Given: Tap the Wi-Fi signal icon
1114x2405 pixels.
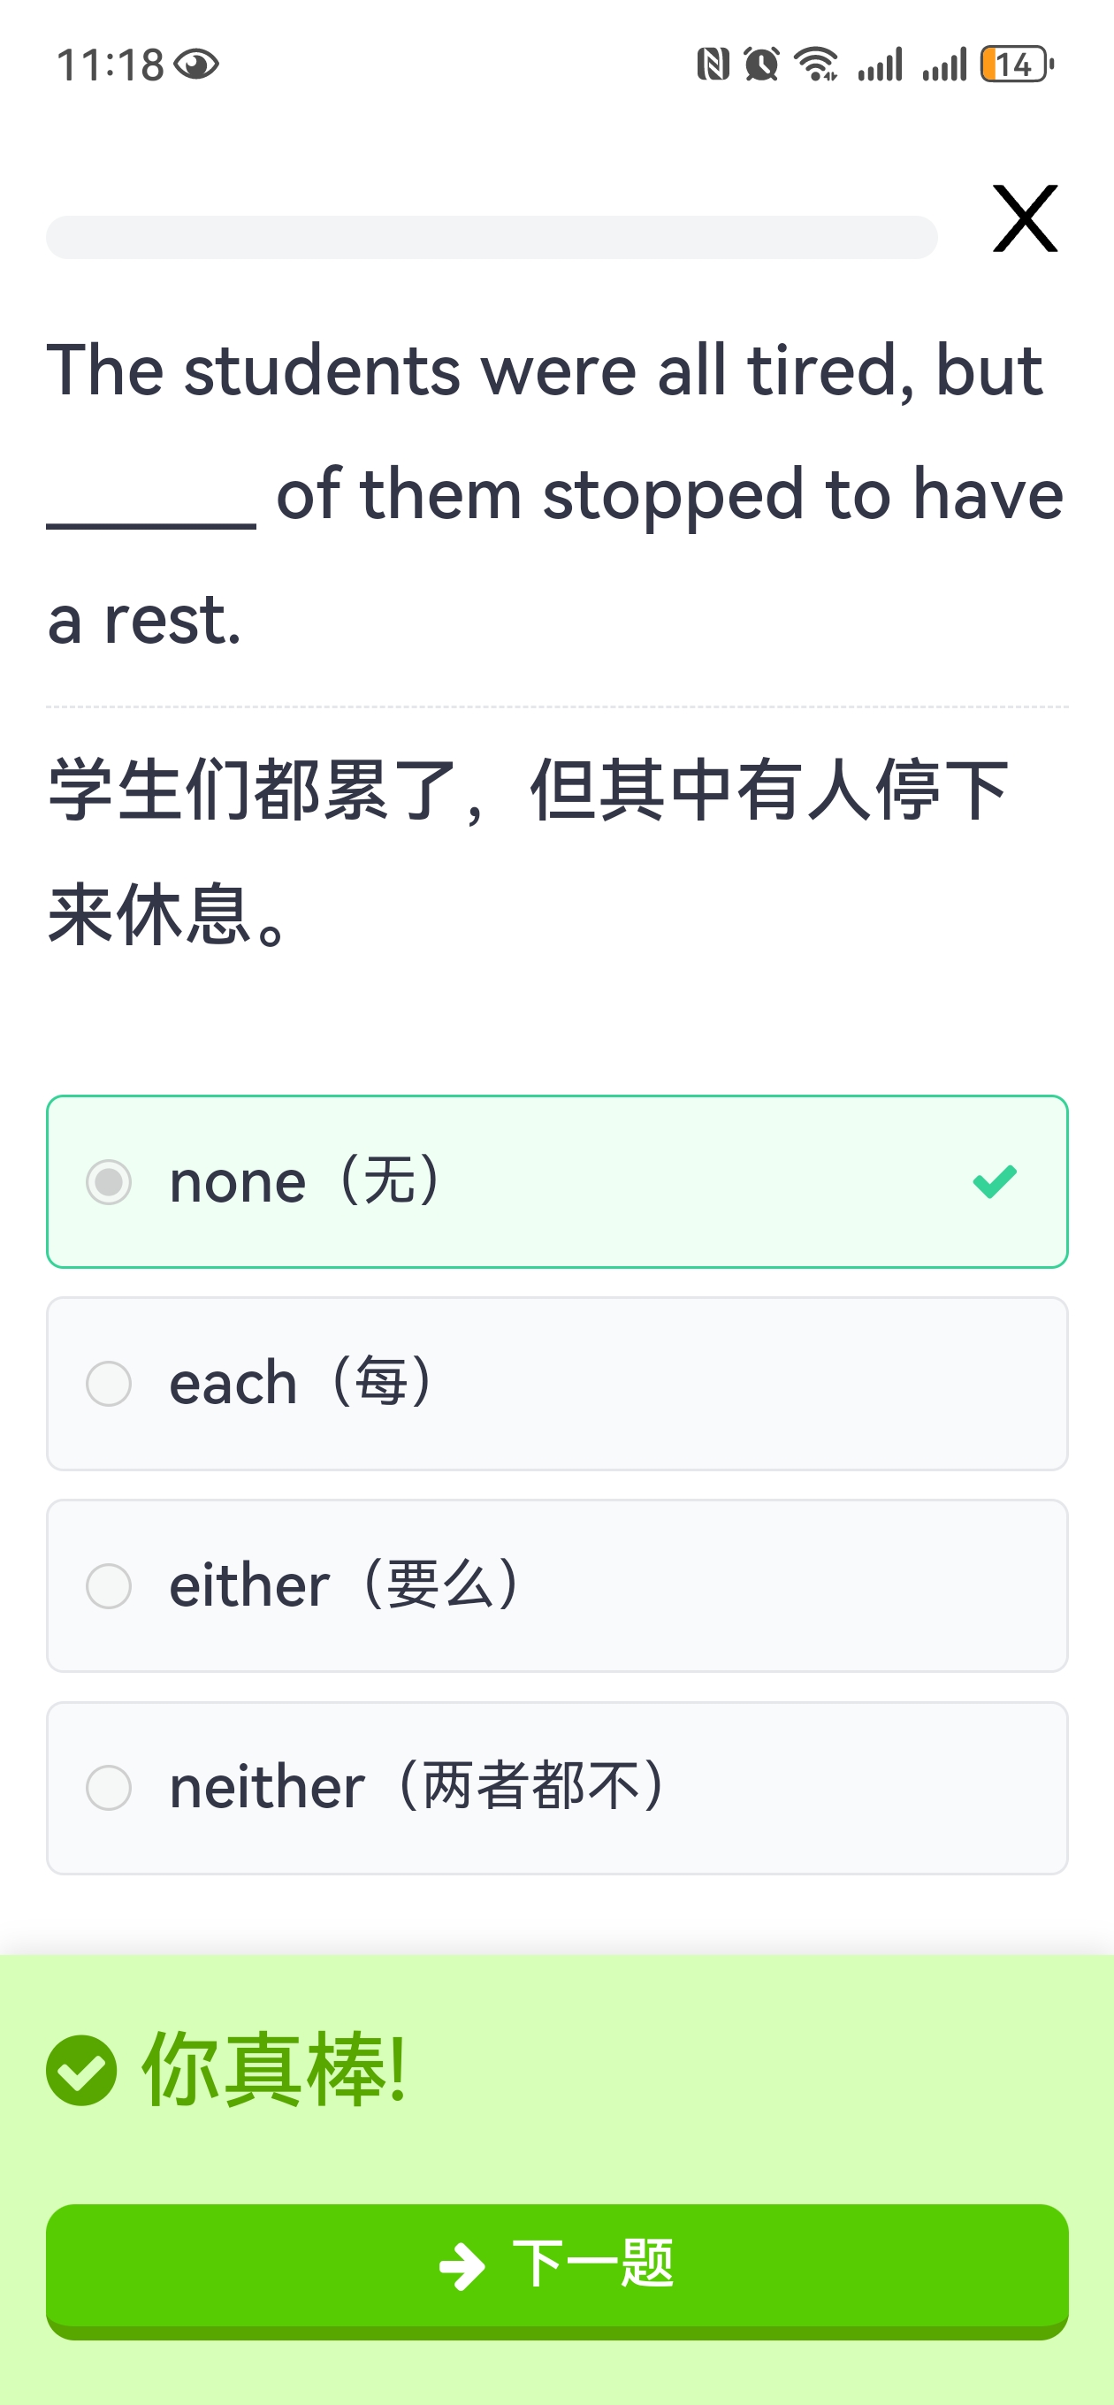Looking at the screenshot, I should (815, 65).
